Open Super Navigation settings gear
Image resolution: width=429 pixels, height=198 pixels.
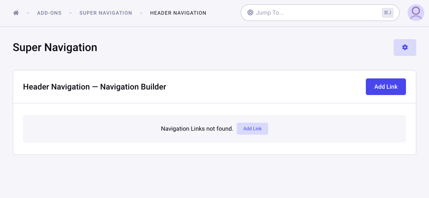(x=405, y=48)
